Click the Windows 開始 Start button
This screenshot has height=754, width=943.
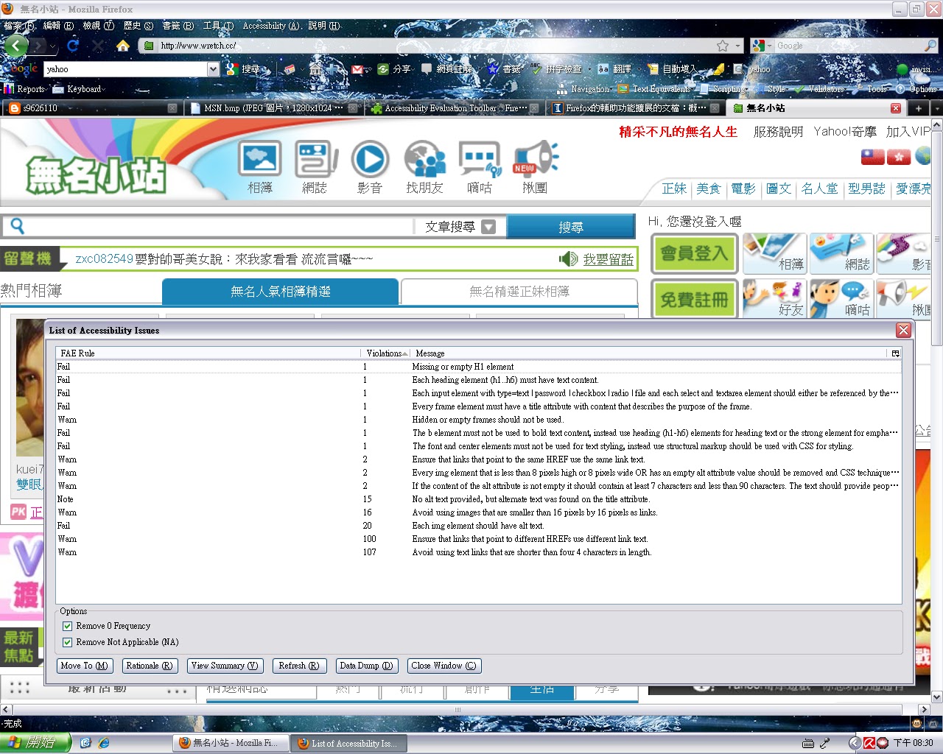point(35,743)
